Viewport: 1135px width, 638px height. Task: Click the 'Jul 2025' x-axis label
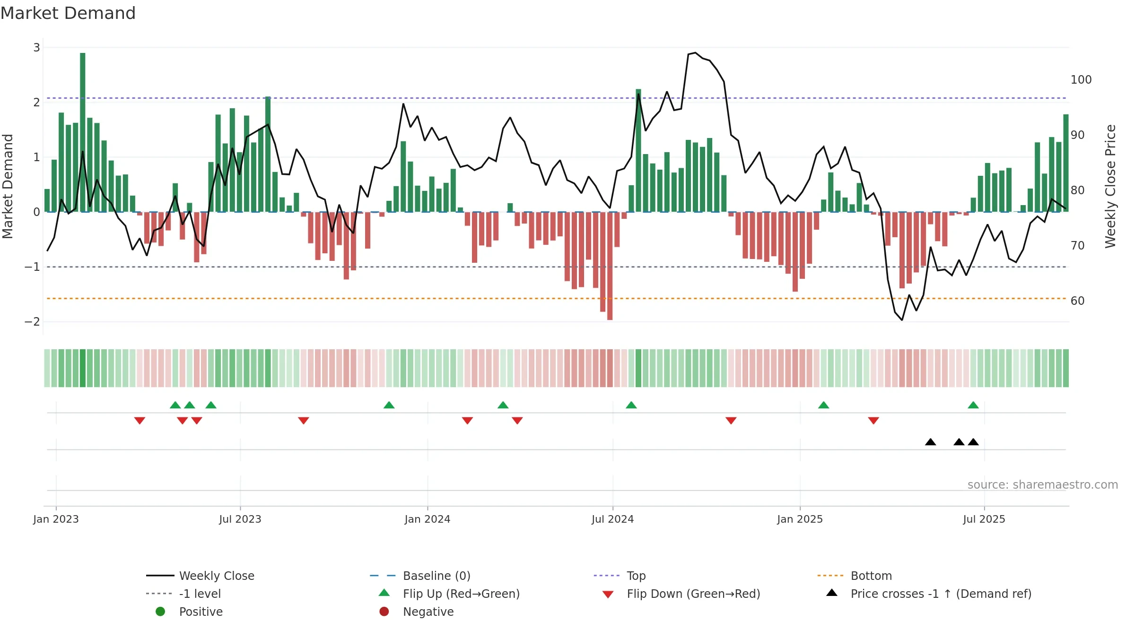[984, 519]
